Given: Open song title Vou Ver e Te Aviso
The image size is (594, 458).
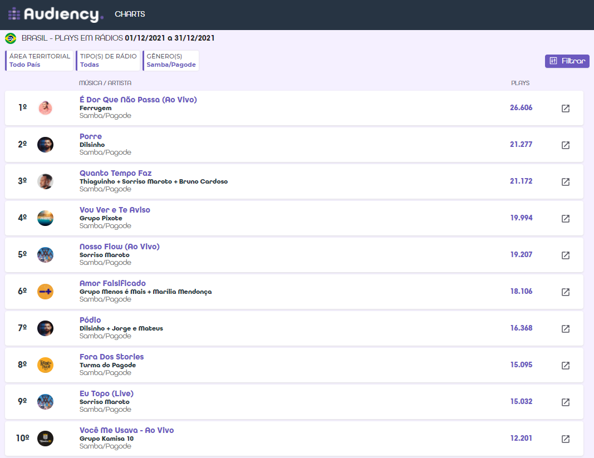Looking at the screenshot, I should [x=115, y=210].
